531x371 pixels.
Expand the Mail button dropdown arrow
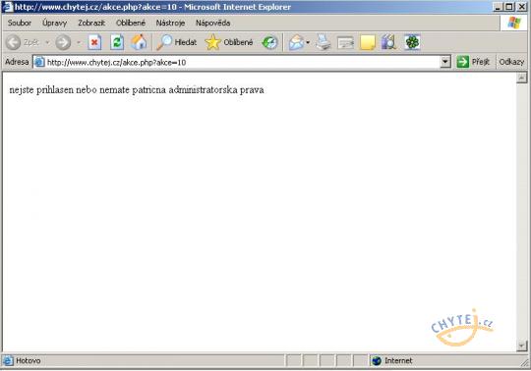tap(308, 42)
